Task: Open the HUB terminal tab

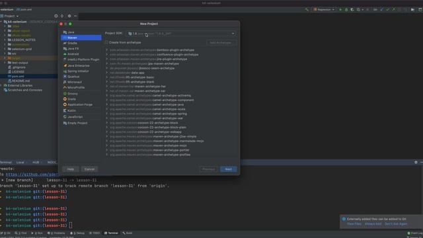Action: click(x=36, y=163)
